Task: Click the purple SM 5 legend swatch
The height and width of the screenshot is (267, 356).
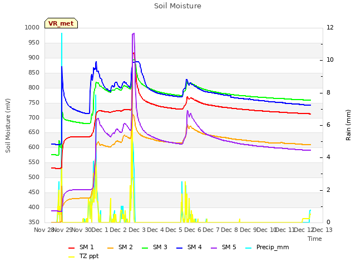Action: pos(214,248)
